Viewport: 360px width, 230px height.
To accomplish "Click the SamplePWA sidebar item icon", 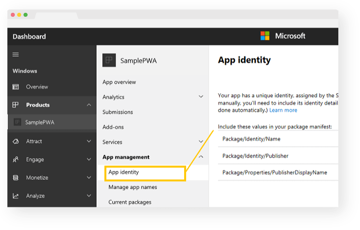I will click(17, 122).
